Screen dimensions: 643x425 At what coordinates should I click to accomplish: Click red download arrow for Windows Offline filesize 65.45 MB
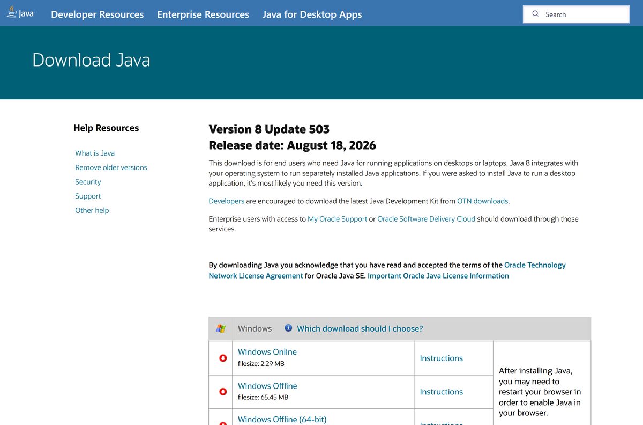pos(223,392)
